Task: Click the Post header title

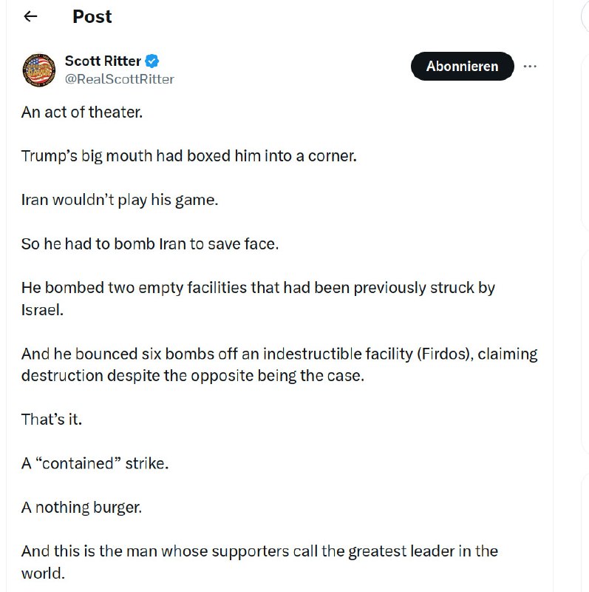Action: [92, 17]
